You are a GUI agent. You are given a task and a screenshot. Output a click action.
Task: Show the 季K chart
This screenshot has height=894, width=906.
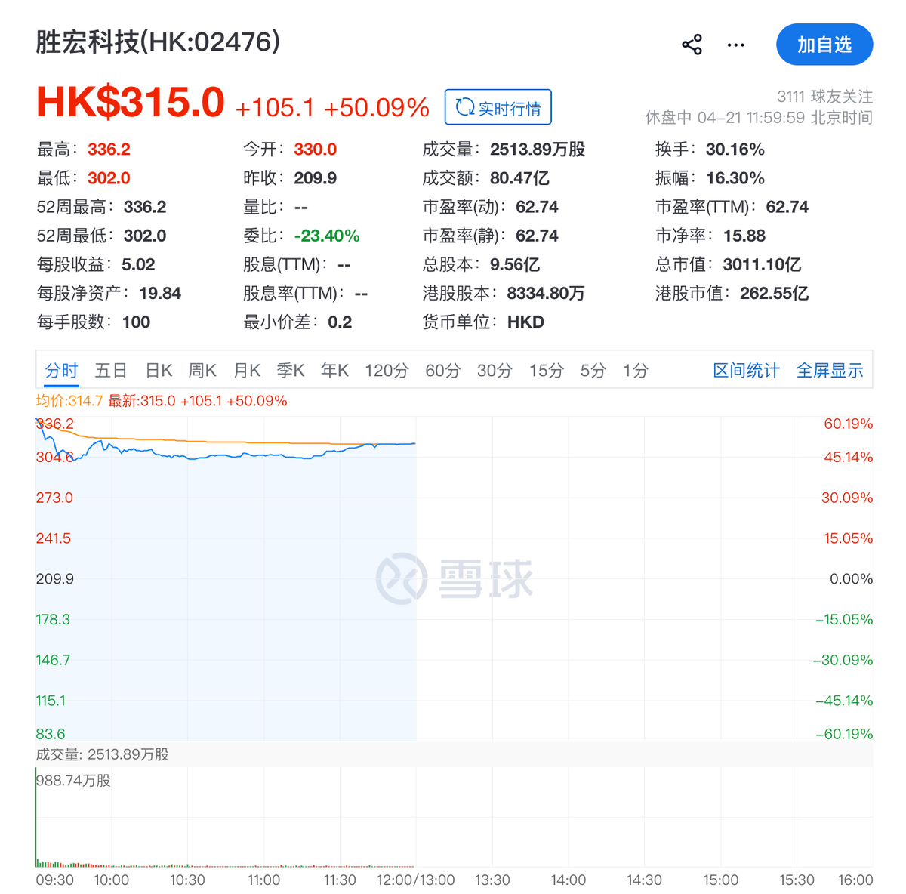(x=291, y=371)
